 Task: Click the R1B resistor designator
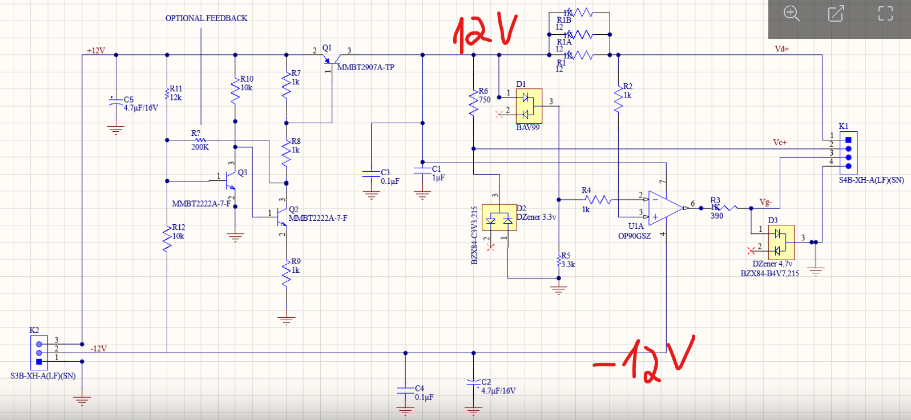click(x=564, y=20)
